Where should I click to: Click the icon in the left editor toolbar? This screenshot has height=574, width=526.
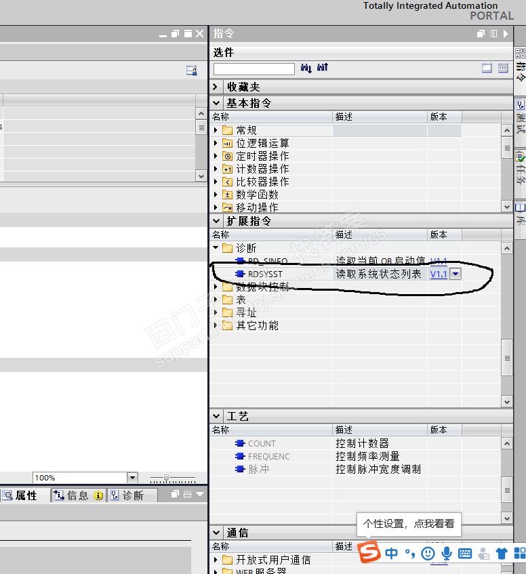pyautogui.click(x=191, y=70)
